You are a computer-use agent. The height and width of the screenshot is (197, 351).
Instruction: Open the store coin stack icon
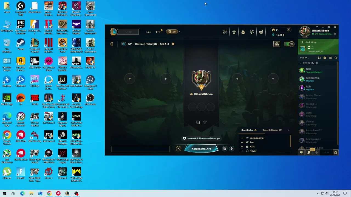coord(261,32)
